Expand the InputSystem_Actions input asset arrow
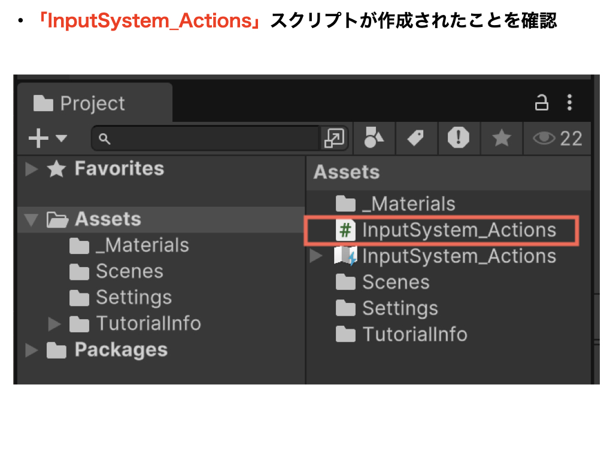This screenshot has height=459, width=613. tap(316, 257)
